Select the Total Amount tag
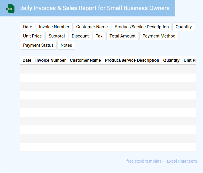Screen dimensions: 203x173 click(x=123, y=36)
